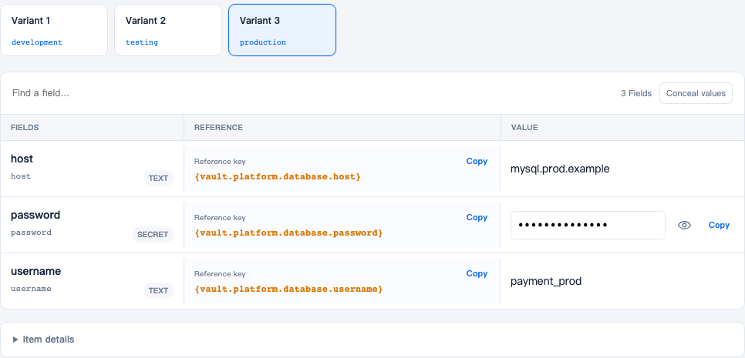Copy the host reference key

pyautogui.click(x=477, y=161)
